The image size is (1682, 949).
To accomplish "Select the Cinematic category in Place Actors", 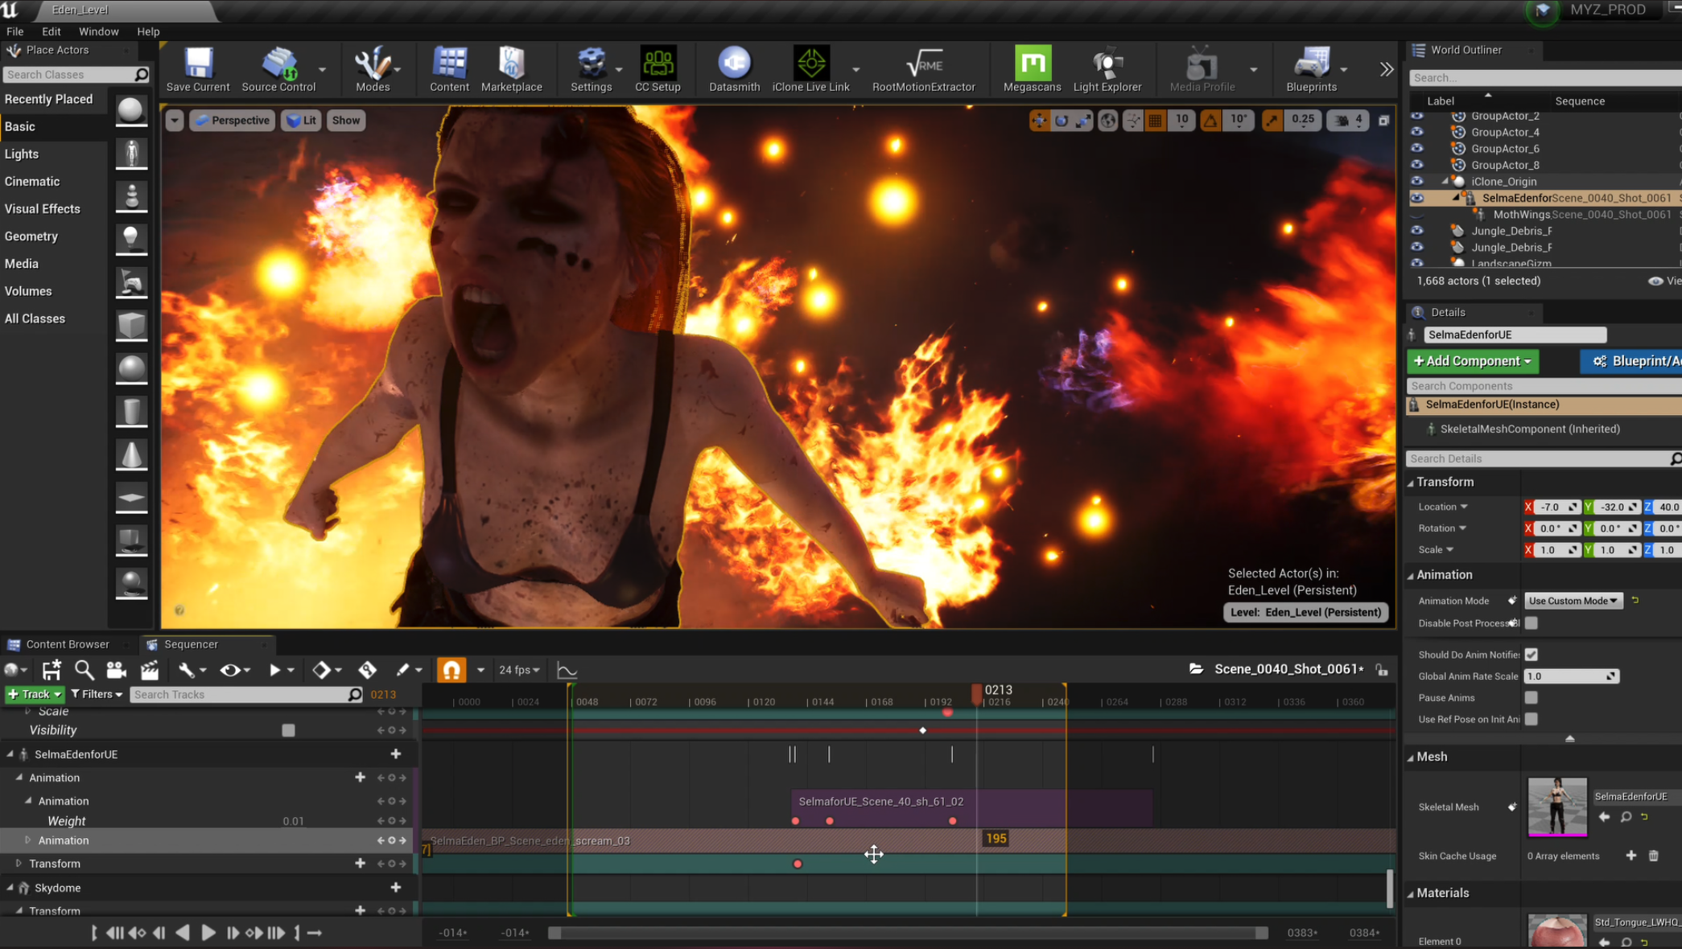I will [32, 182].
